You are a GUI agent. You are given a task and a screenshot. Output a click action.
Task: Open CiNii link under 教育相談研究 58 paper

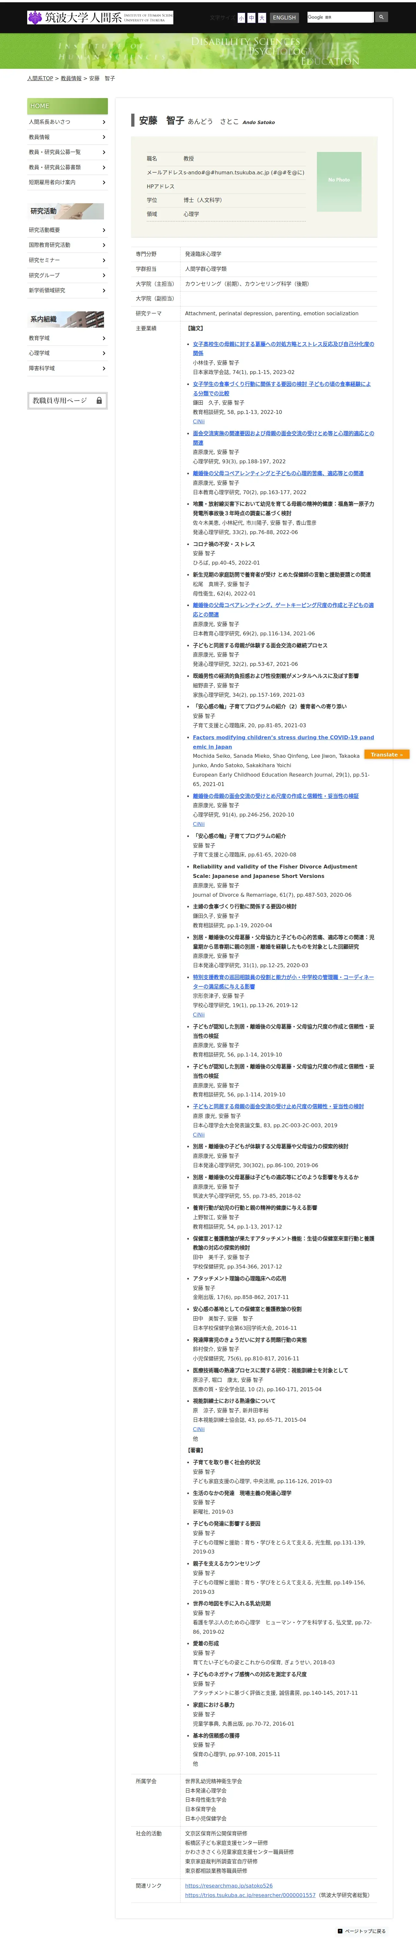click(199, 422)
